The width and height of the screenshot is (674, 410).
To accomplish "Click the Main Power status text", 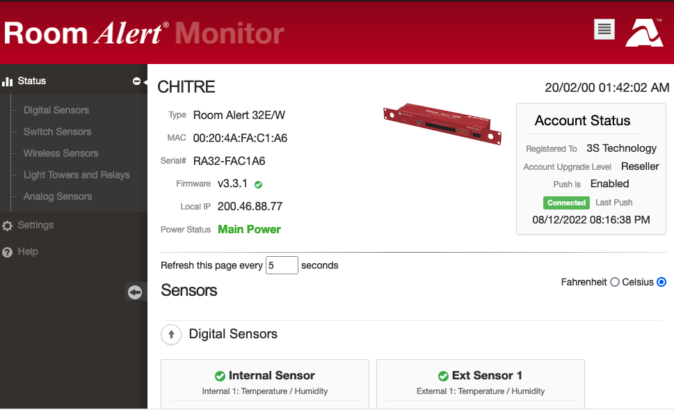I will (x=249, y=229).
